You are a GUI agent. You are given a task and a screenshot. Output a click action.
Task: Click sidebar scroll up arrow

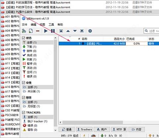(x=55, y=38)
